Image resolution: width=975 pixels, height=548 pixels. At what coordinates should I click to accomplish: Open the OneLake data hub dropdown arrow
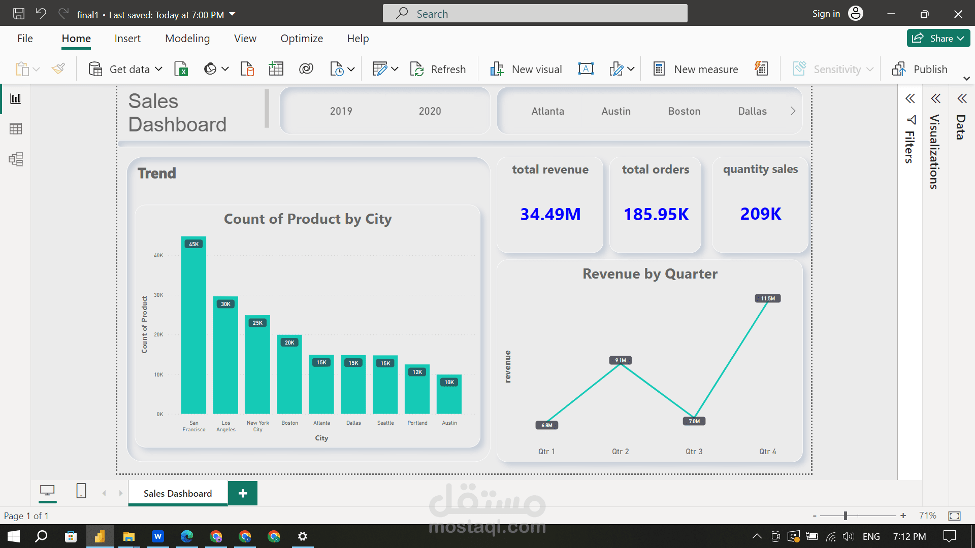[225, 69]
